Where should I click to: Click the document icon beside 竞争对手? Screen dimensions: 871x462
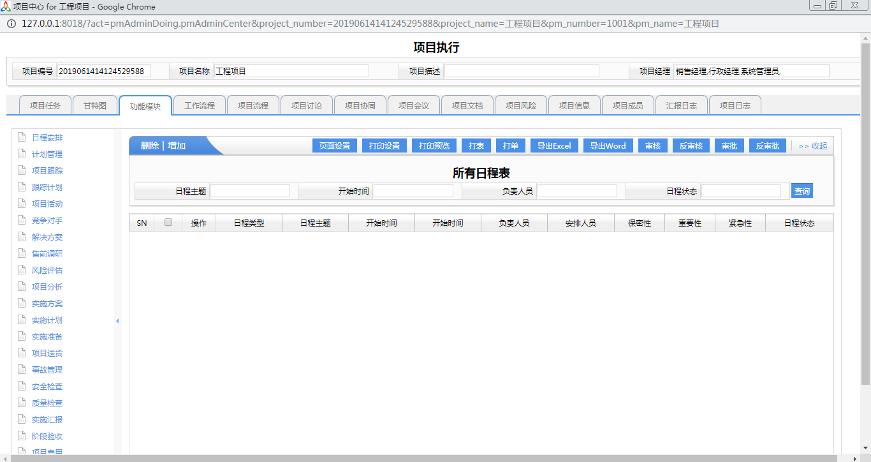[x=22, y=220]
